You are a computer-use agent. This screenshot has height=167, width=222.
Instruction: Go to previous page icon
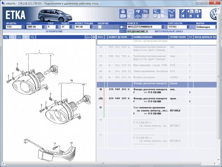pos(190,11)
